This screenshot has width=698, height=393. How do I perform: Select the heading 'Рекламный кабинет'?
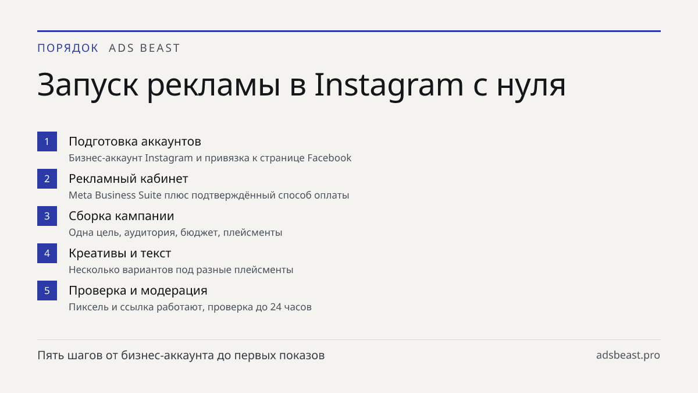[x=129, y=179]
